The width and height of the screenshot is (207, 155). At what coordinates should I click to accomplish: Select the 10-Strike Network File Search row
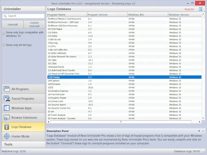pyautogui.click(x=124, y=56)
